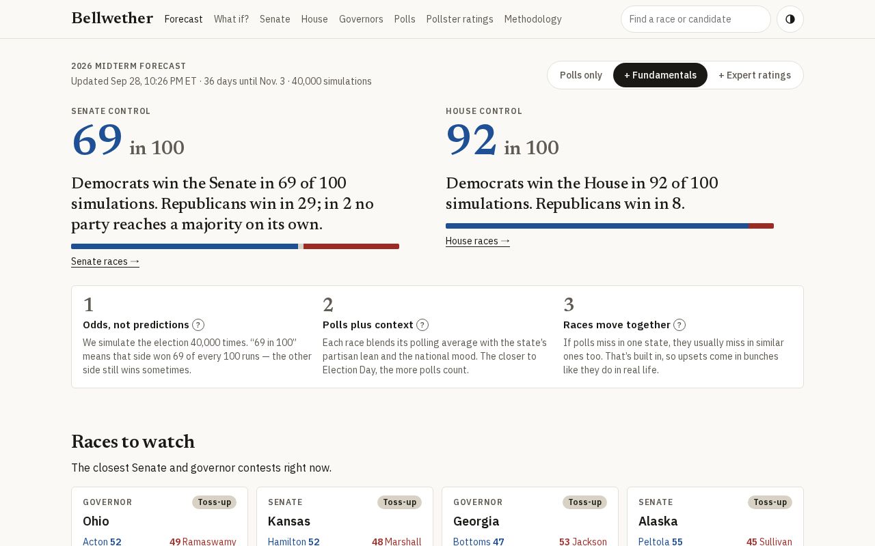Click the Toss-up badge on Georgia card
Image resolution: width=875 pixels, height=546 pixels.
[x=585, y=502]
